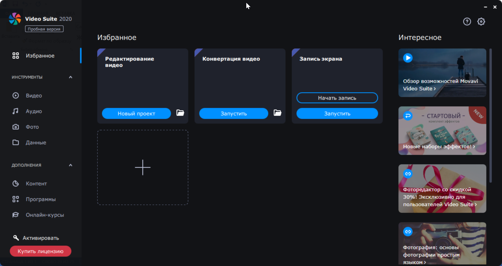Click the Пробная версия badge

(44, 29)
